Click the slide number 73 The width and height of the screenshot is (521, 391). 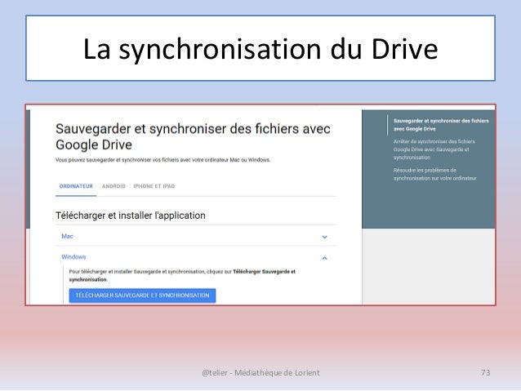(x=485, y=373)
